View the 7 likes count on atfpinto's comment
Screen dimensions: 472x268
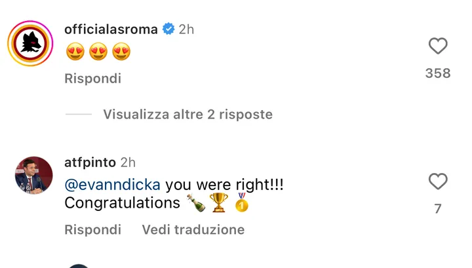tap(438, 209)
